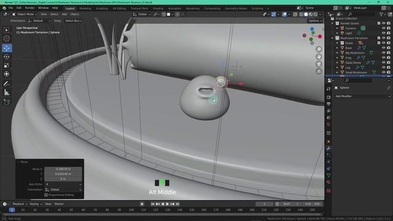
Task: Hide the Camera object with eye icon
Action: (x=383, y=28)
